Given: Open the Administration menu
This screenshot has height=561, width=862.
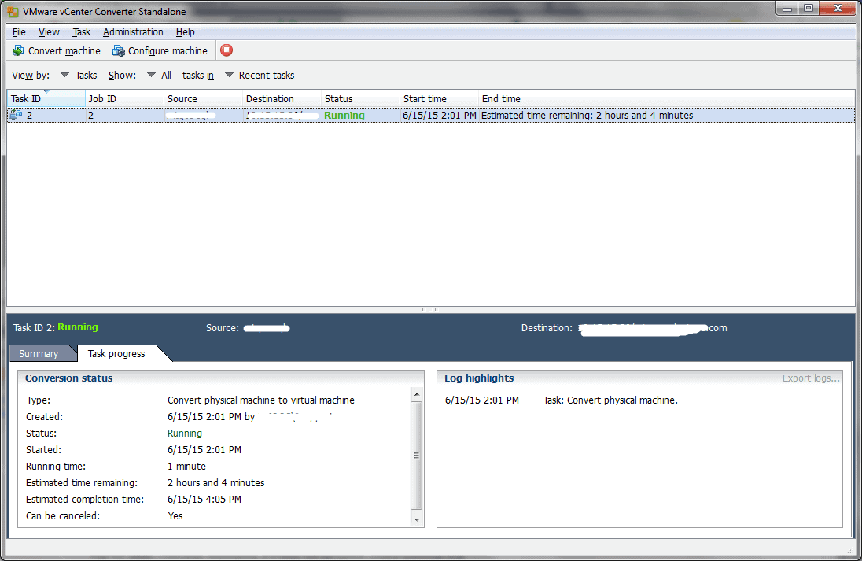Looking at the screenshot, I should (133, 32).
